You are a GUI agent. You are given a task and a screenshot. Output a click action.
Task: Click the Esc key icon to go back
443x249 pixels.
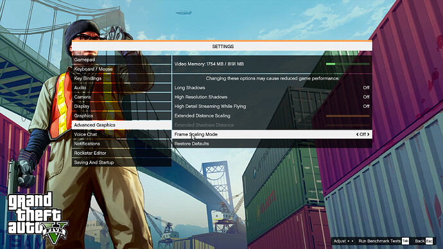pos(429,241)
